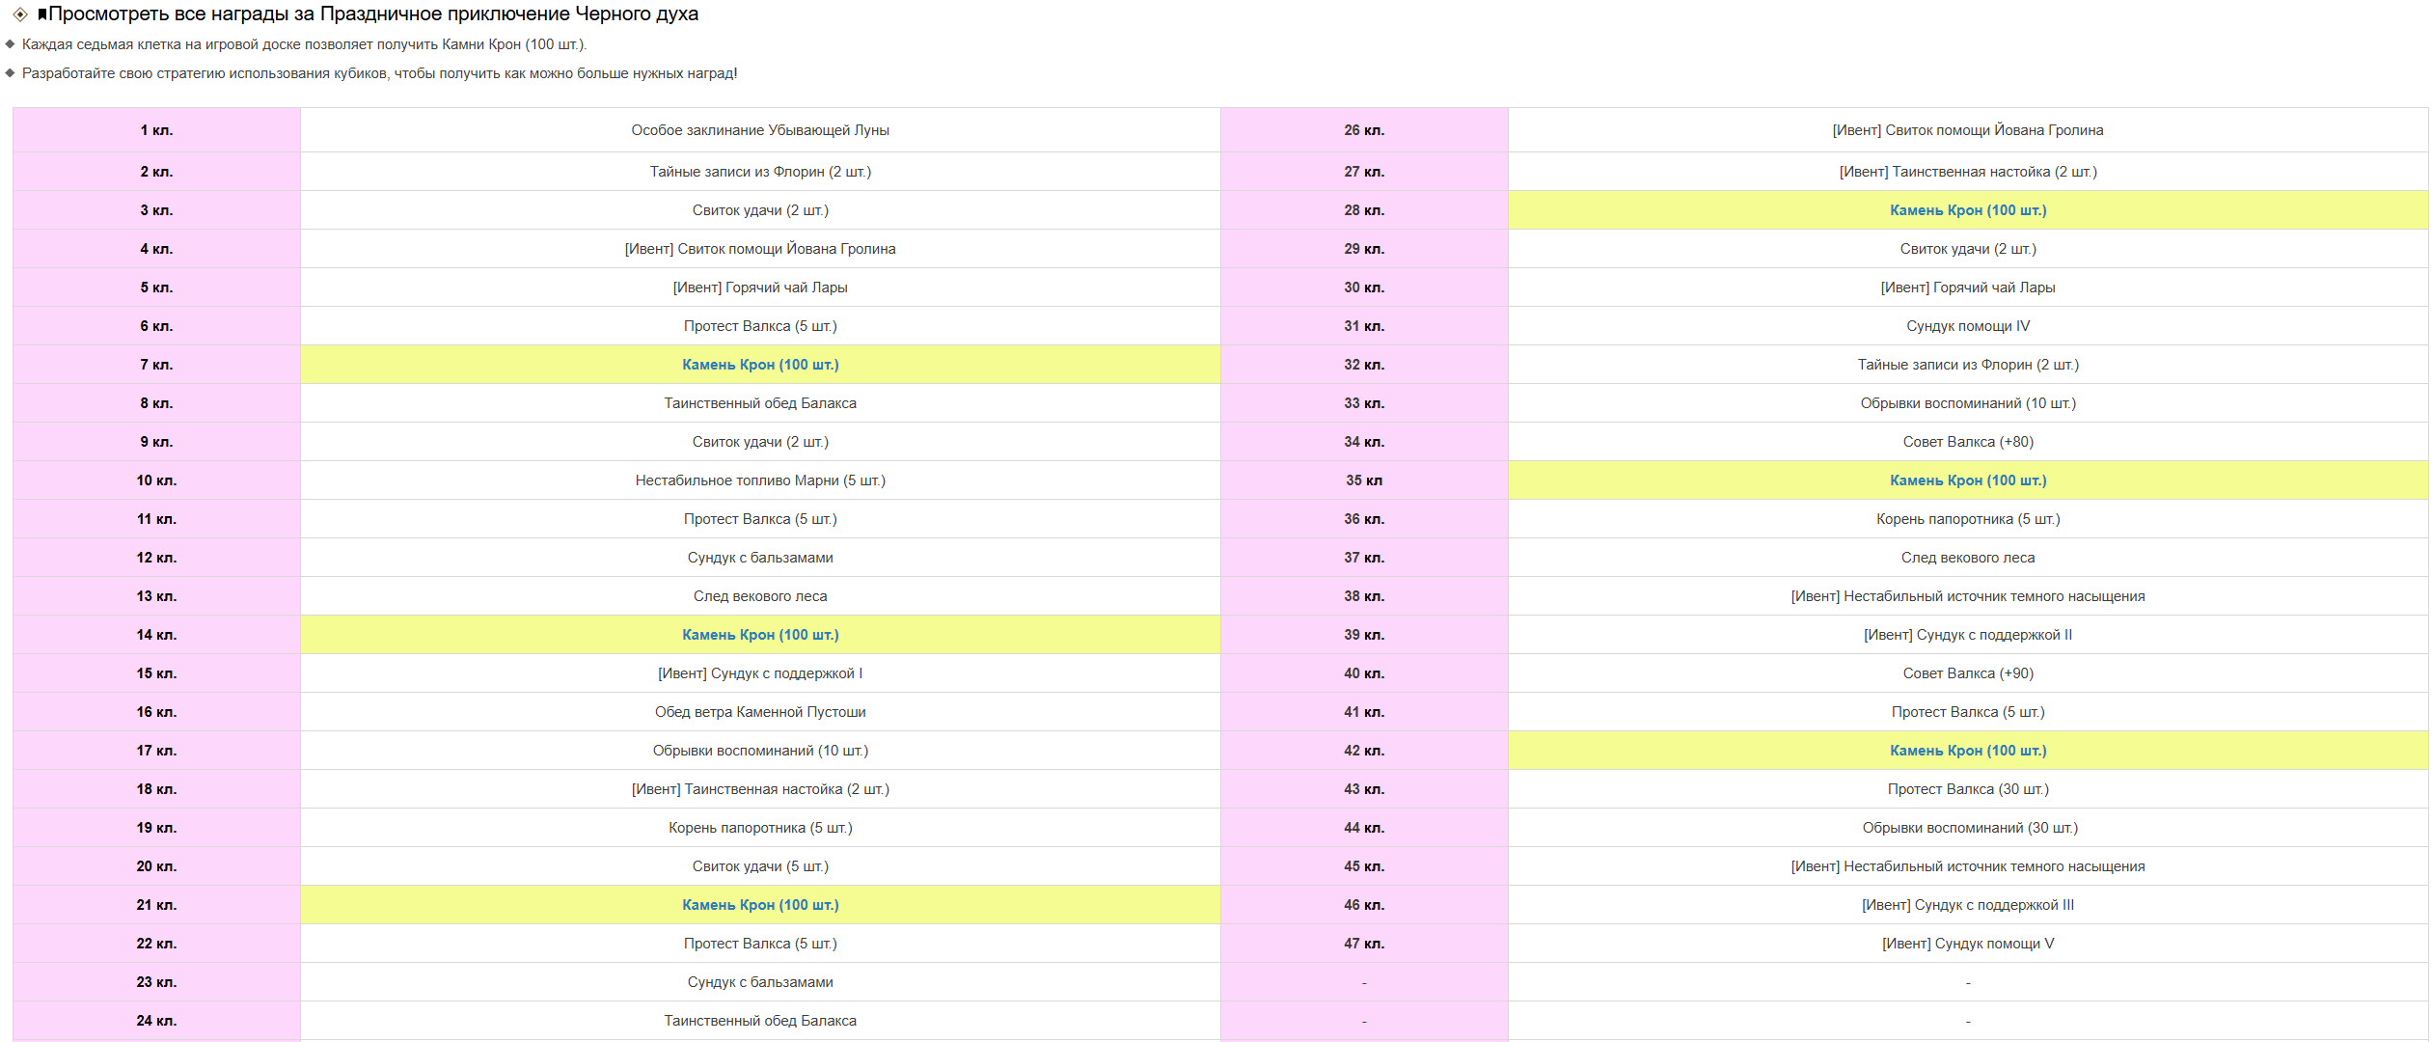
Task: Select the '26 кл.' cell label
Action: click(x=1363, y=130)
